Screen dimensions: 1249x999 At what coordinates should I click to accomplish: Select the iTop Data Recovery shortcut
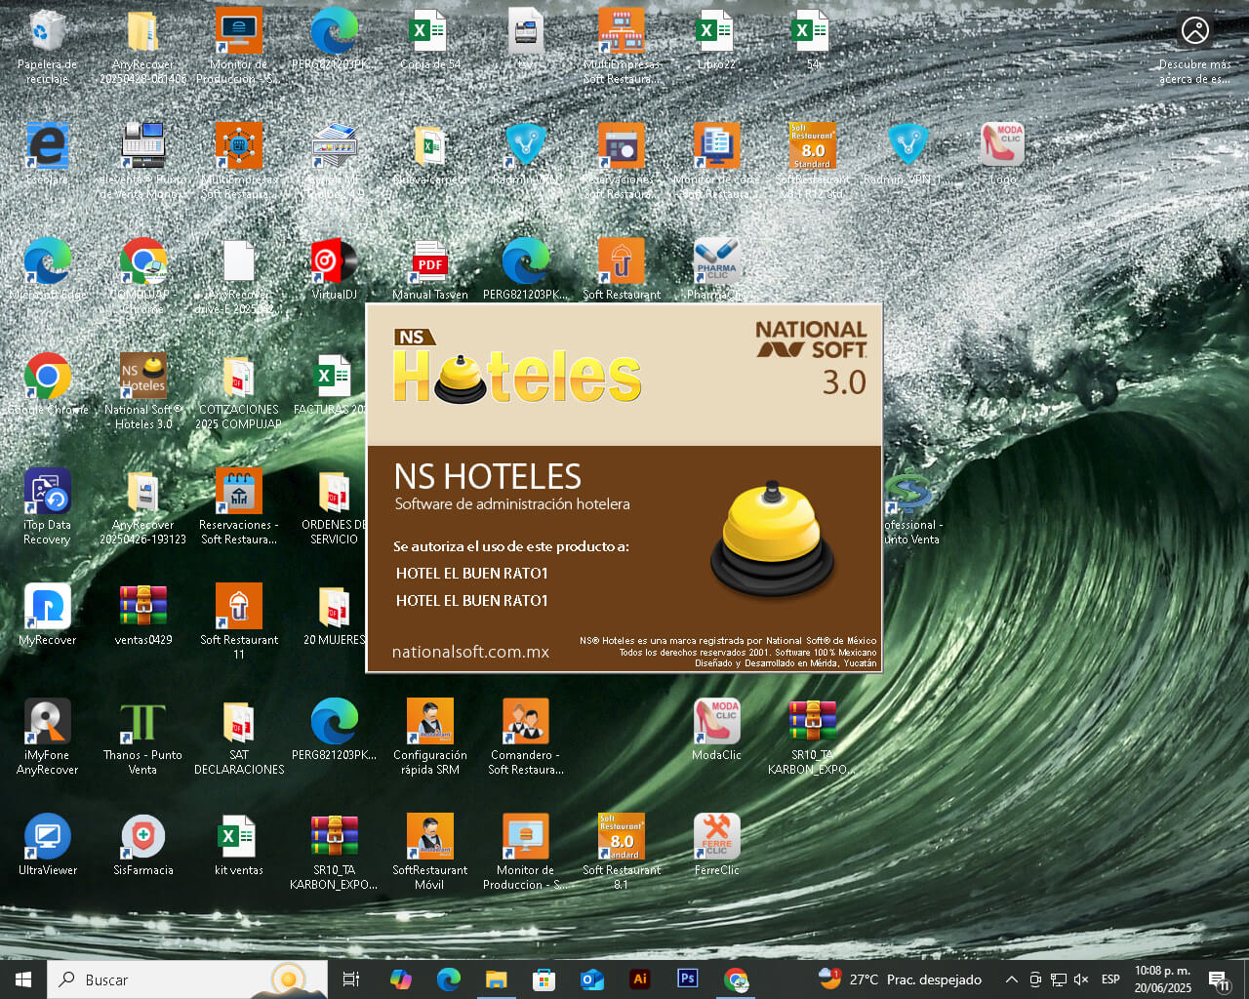point(47,506)
